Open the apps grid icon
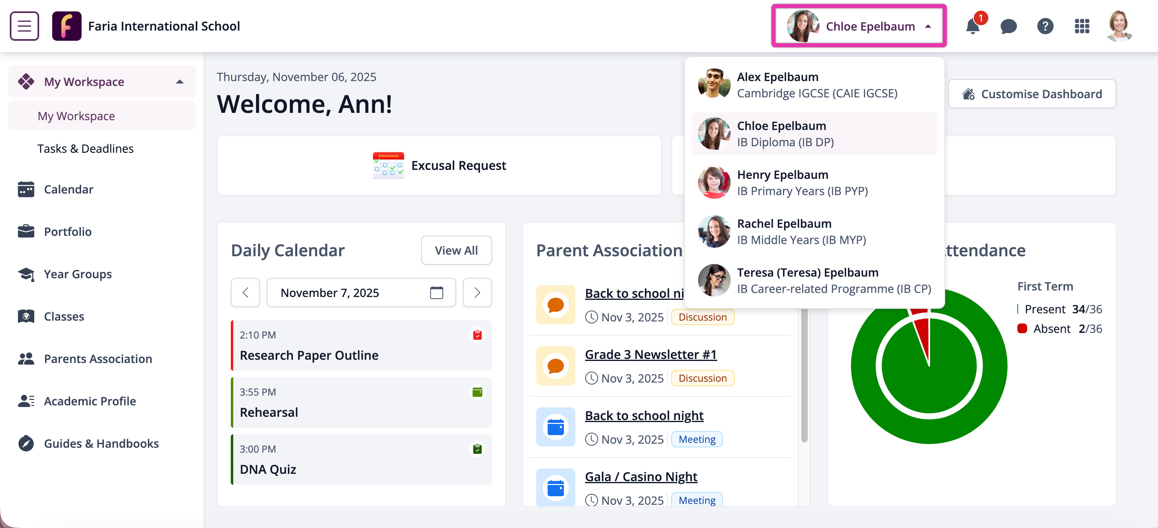The width and height of the screenshot is (1158, 528). click(x=1082, y=26)
